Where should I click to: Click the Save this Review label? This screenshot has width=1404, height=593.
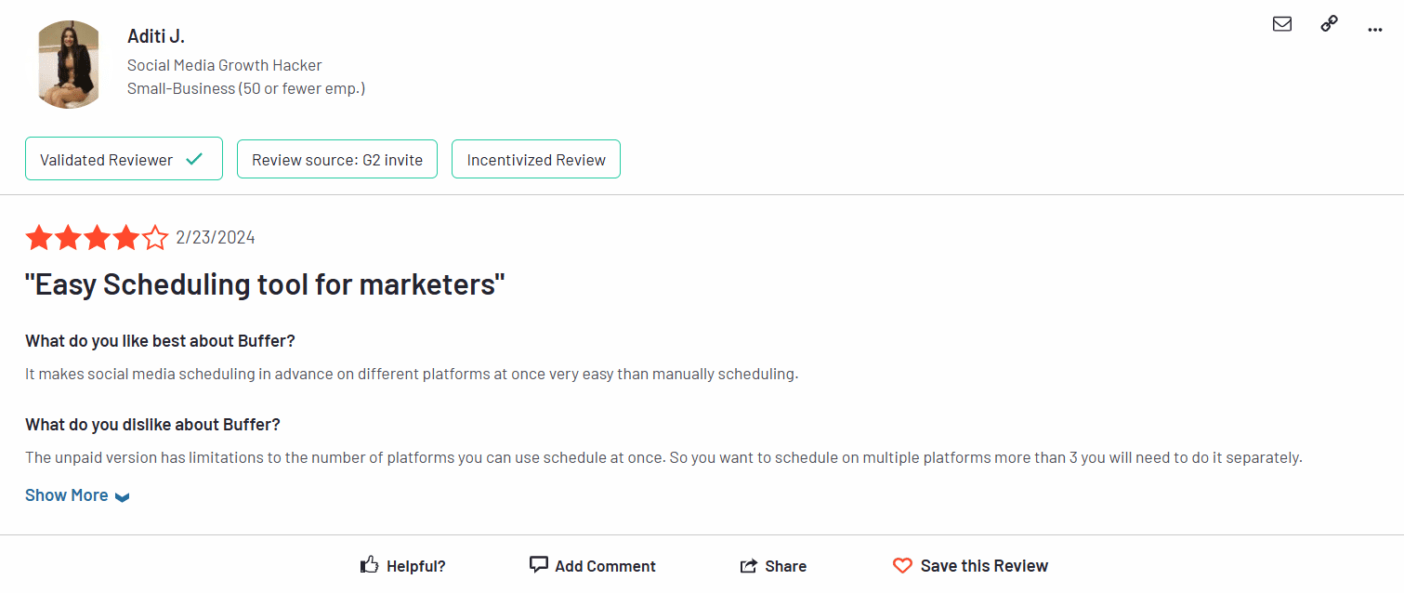pyautogui.click(x=984, y=565)
